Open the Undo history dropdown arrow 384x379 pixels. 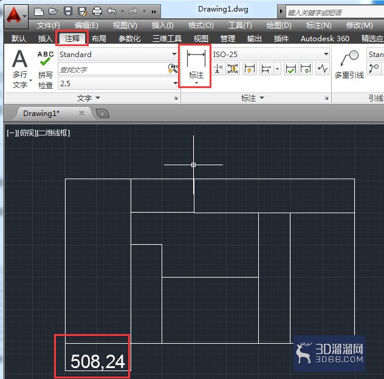[x=123, y=12]
